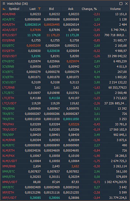Select the TRX/PAX symbol
The image size is (130, 201).
click(8, 124)
